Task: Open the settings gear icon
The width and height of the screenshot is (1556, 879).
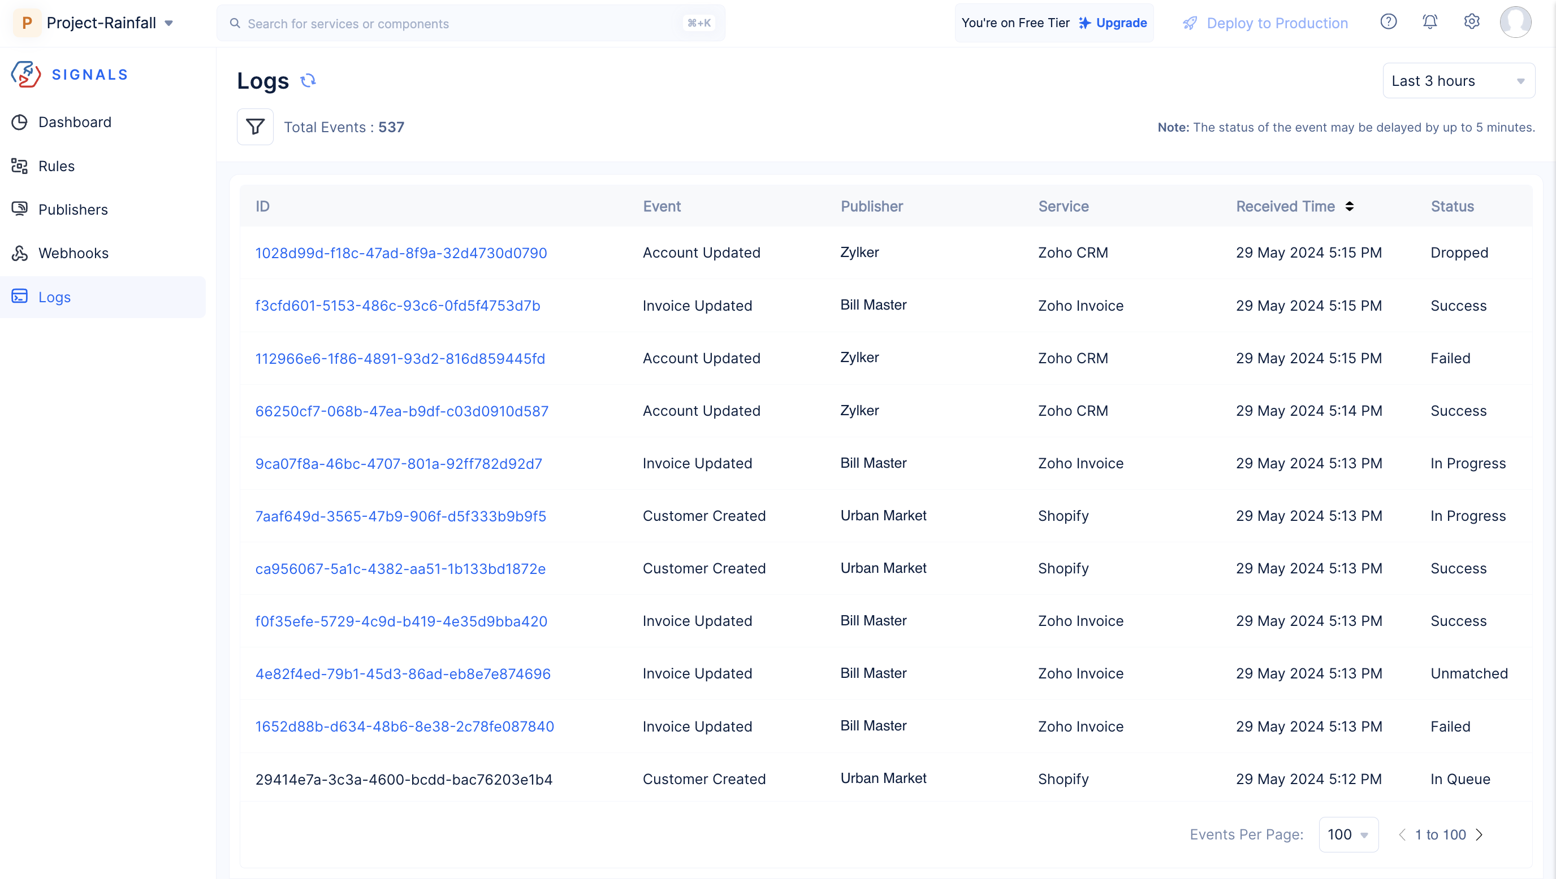Action: (1471, 23)
